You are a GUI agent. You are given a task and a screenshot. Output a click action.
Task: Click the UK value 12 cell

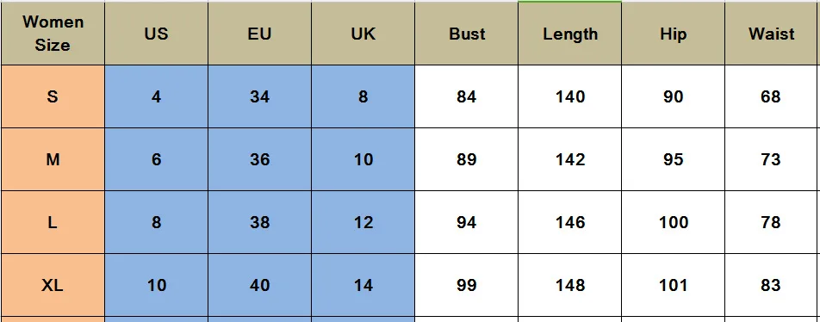tap(363, 222)
